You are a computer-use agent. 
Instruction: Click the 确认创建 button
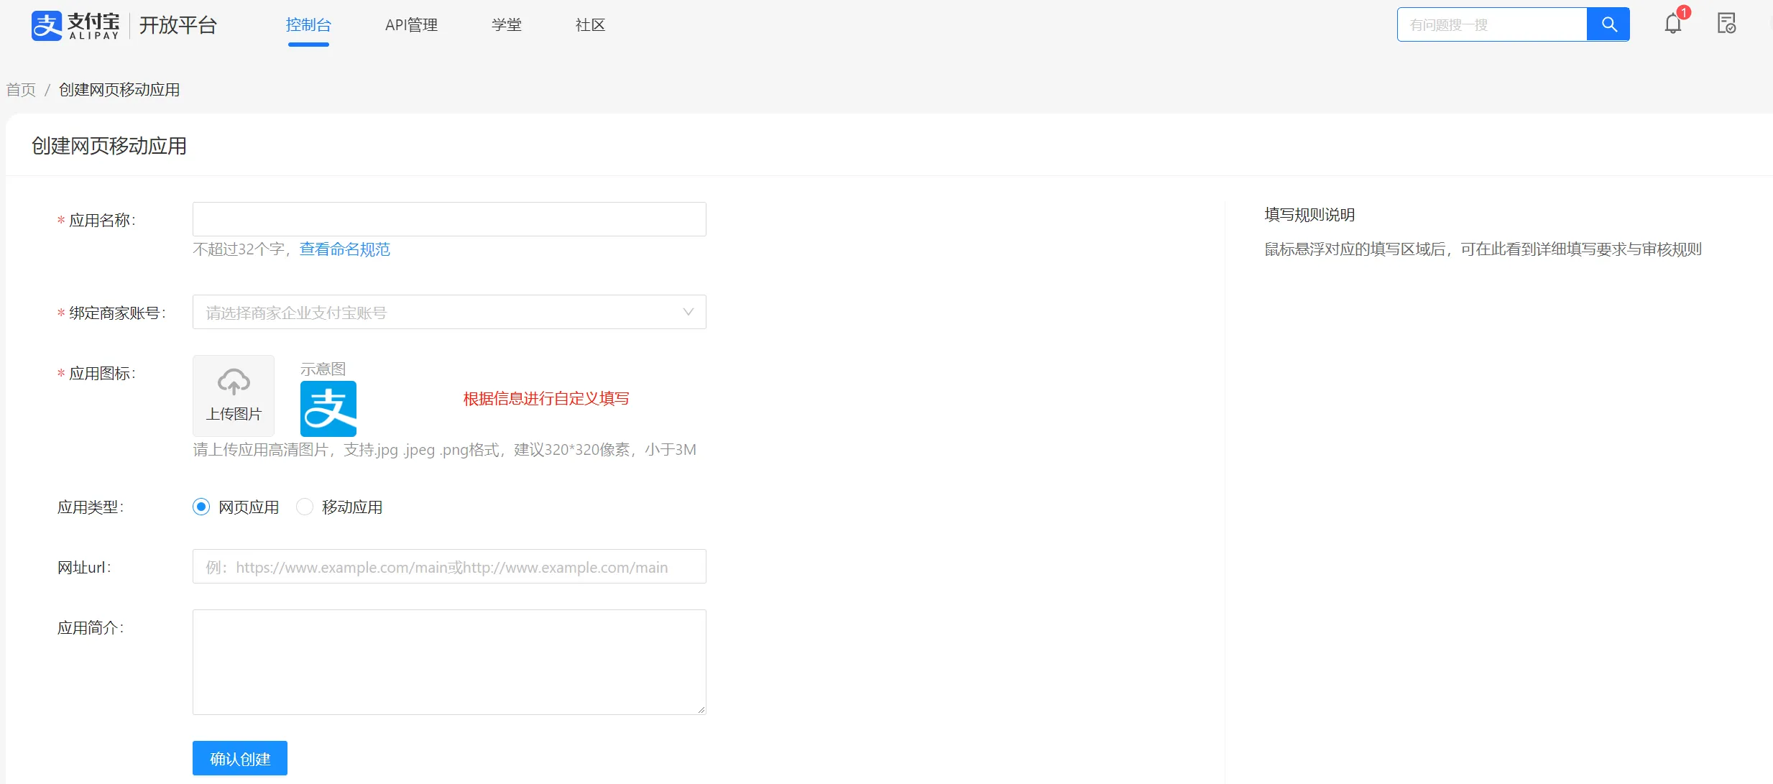point(240,759)
